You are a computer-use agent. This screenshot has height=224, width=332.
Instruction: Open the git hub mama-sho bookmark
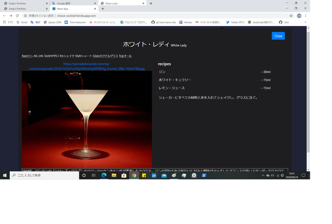164,22
